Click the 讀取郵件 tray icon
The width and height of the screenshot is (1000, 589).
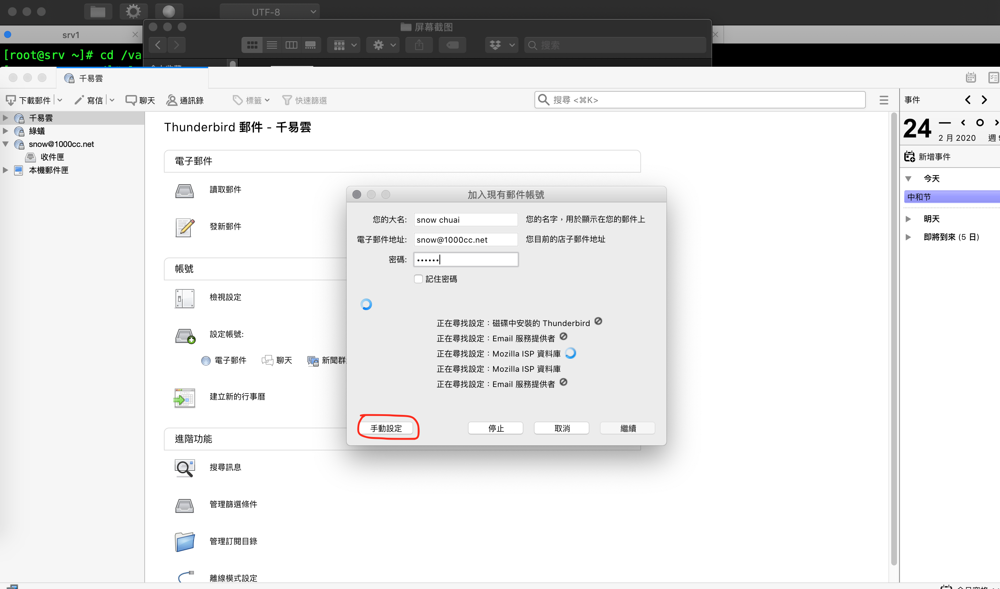click(185, 191)
